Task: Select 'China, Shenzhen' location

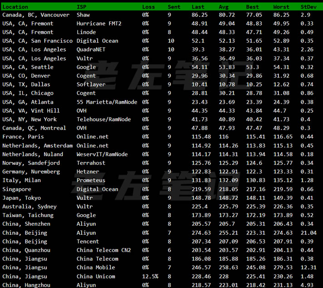Action: (x=26, y=224)
